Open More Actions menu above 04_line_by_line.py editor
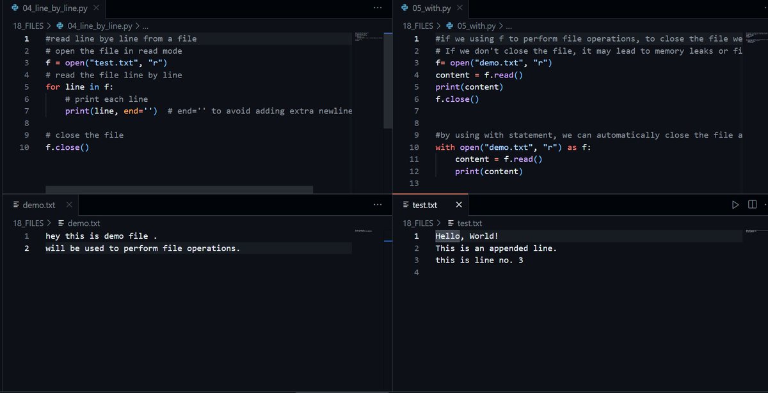Screen dimensions: 768x393 [x=378, y=8]
